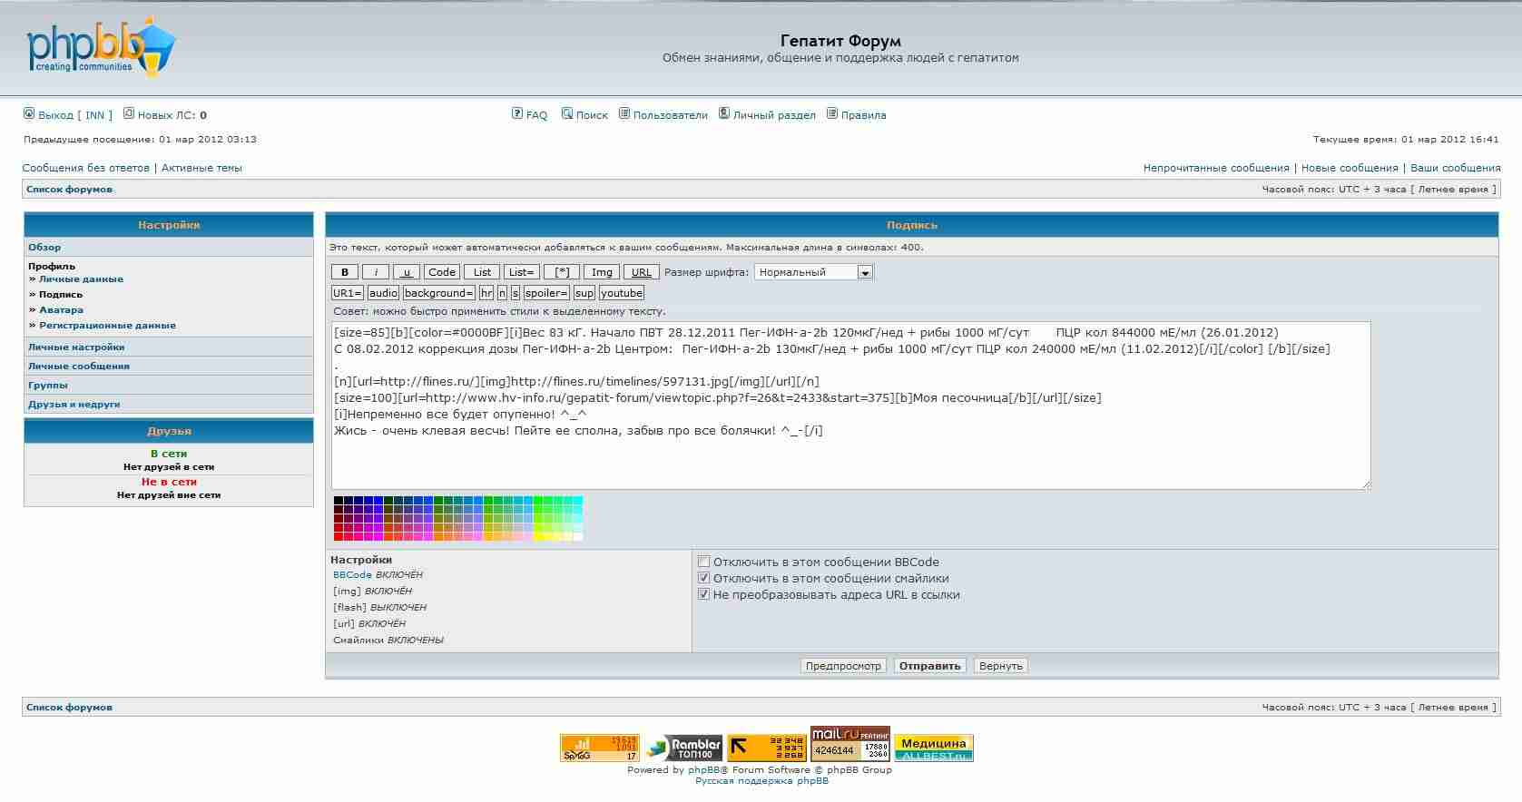Click Предпросмотр preview button

click(x=843, y=666)
